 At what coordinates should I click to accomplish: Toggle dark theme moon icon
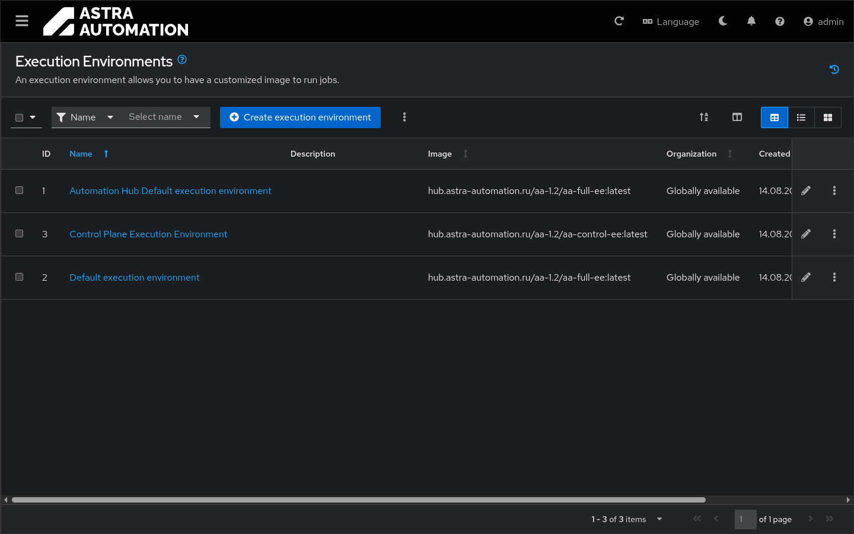pyautogui.click(x=722, y=21)
